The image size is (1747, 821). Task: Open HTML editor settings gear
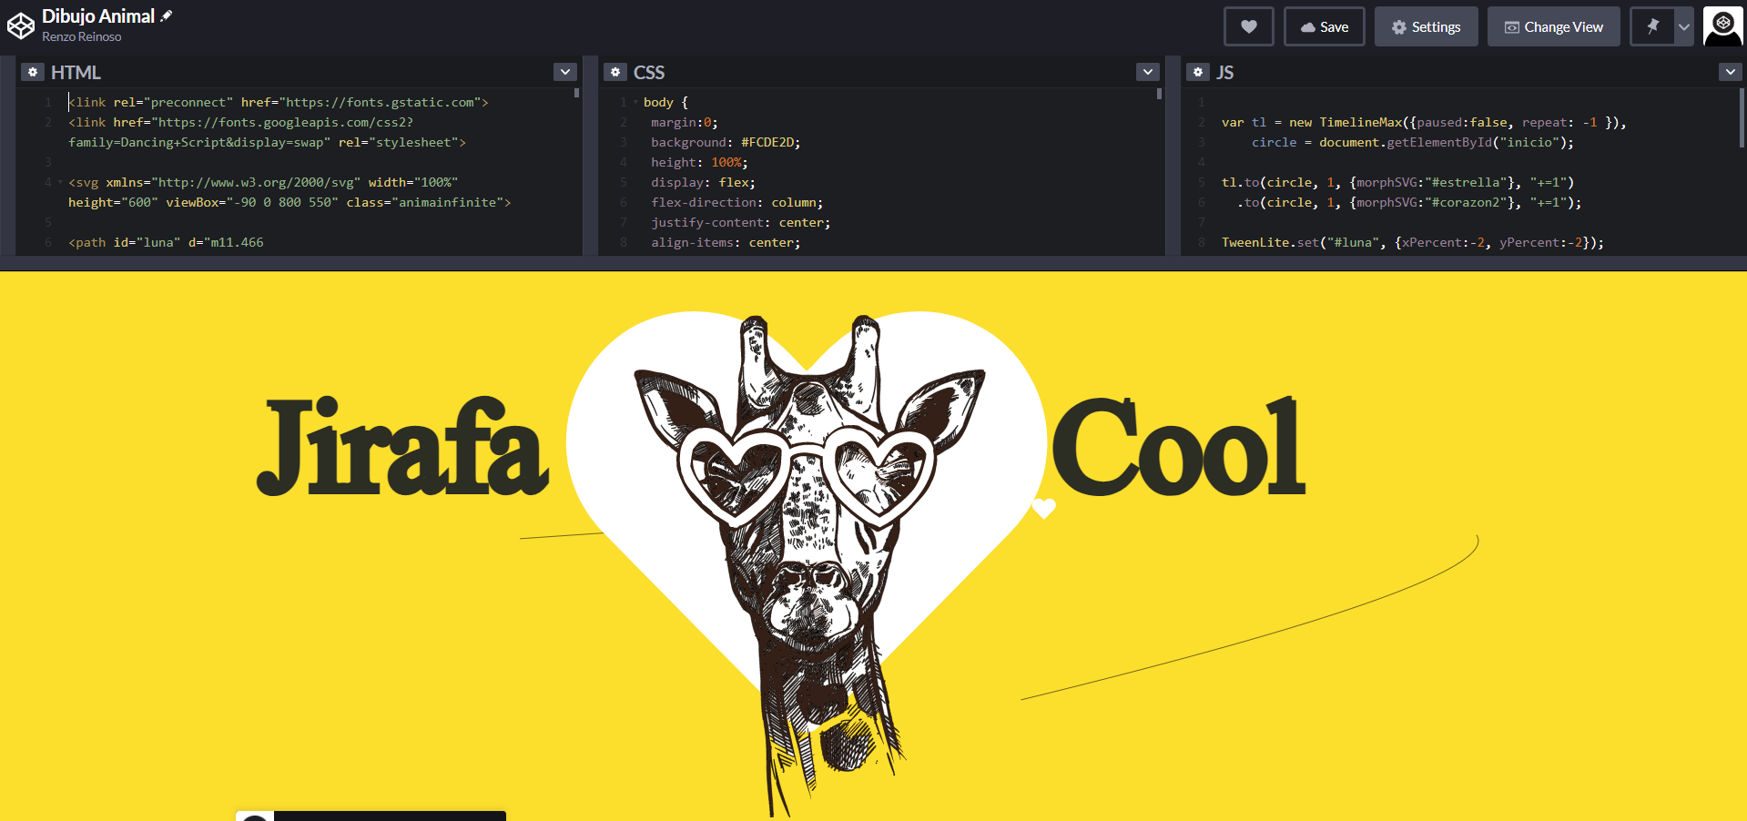[x=33, y=72]
